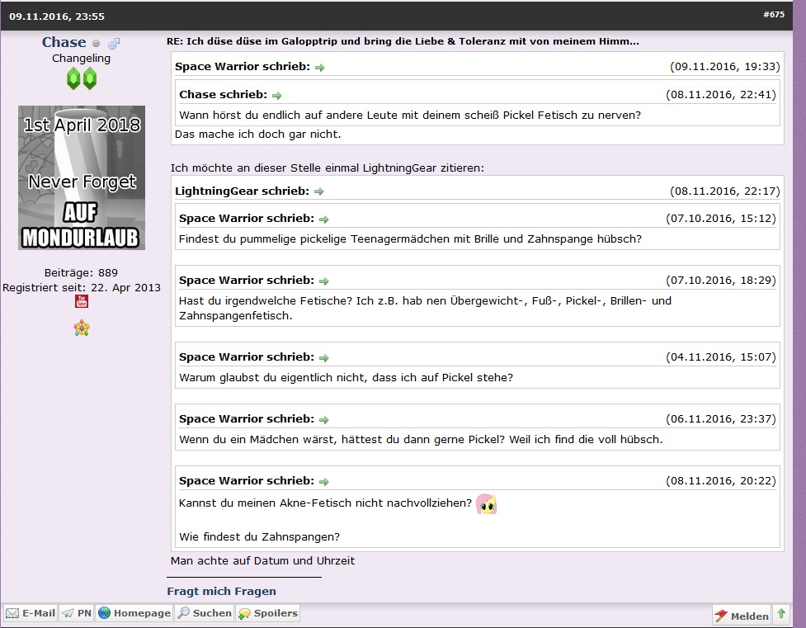The width and height of the screenshot is (806, 628).
Task: Click Registriert seit: 22. Apr 2013
Action: pyautogui.click(x=82, y=287)
